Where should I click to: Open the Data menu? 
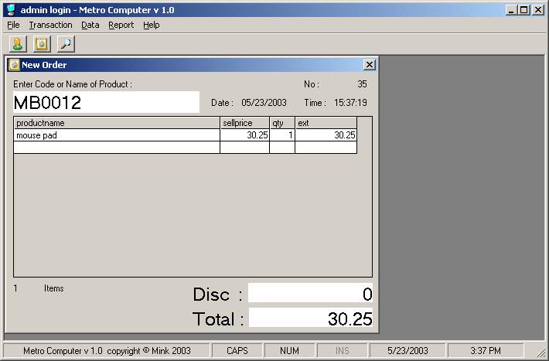[90, 25]
